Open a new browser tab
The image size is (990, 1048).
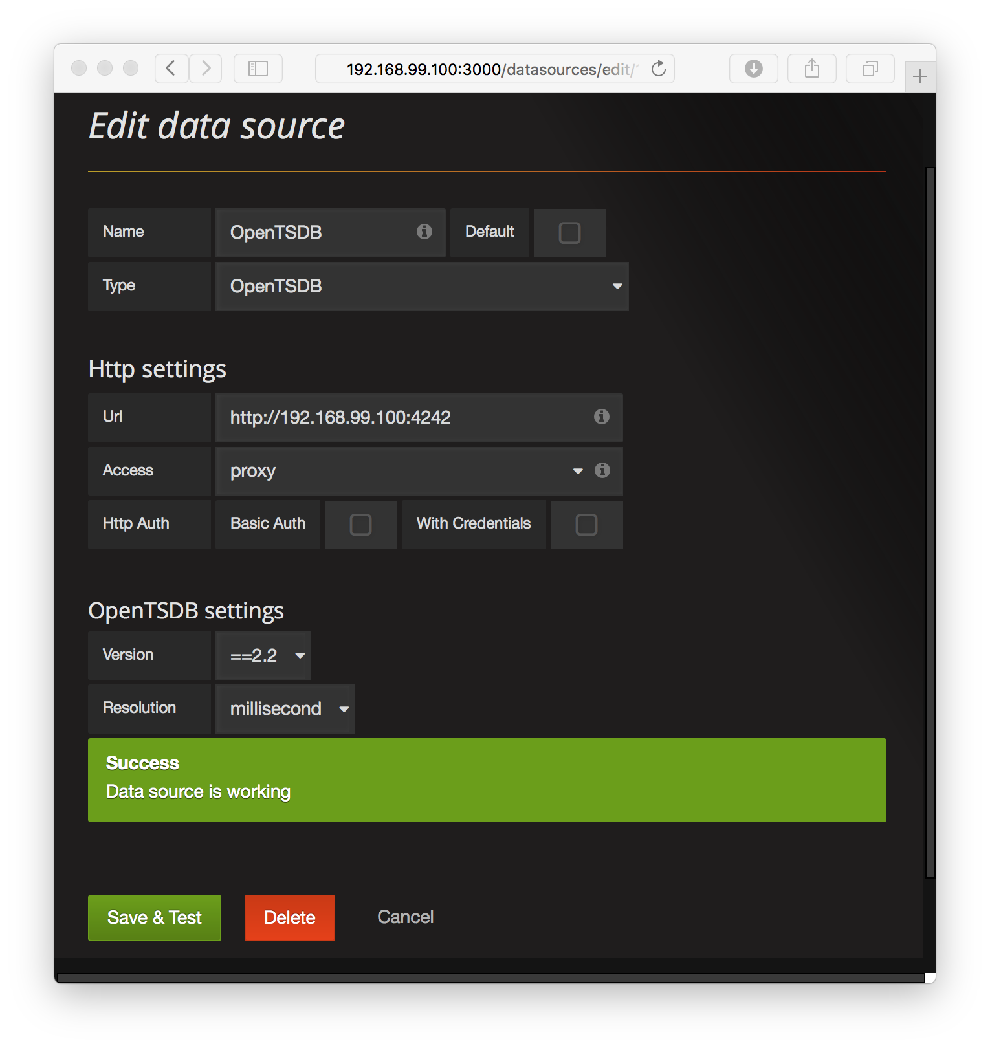pos(920,77)
